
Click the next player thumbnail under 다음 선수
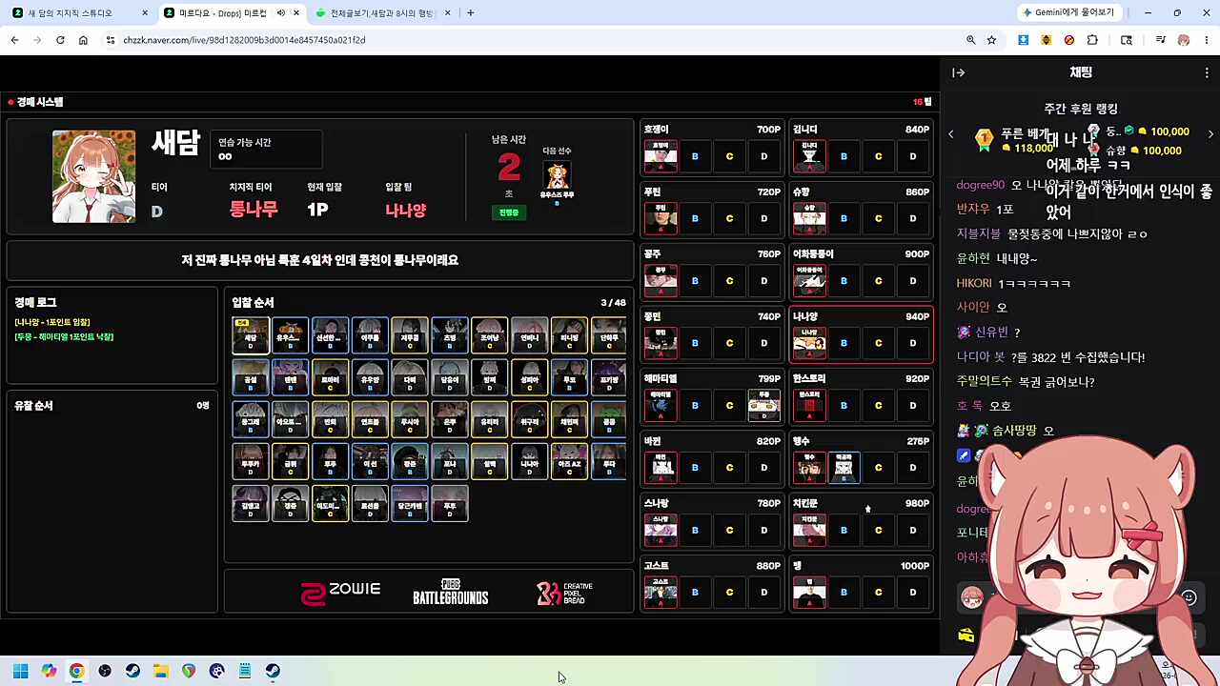click(557, 175)
